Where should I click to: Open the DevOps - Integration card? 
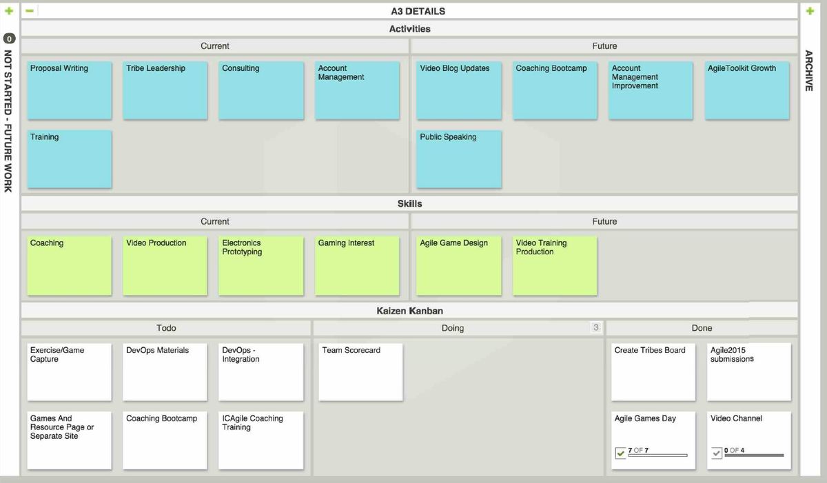click(261, 372)
